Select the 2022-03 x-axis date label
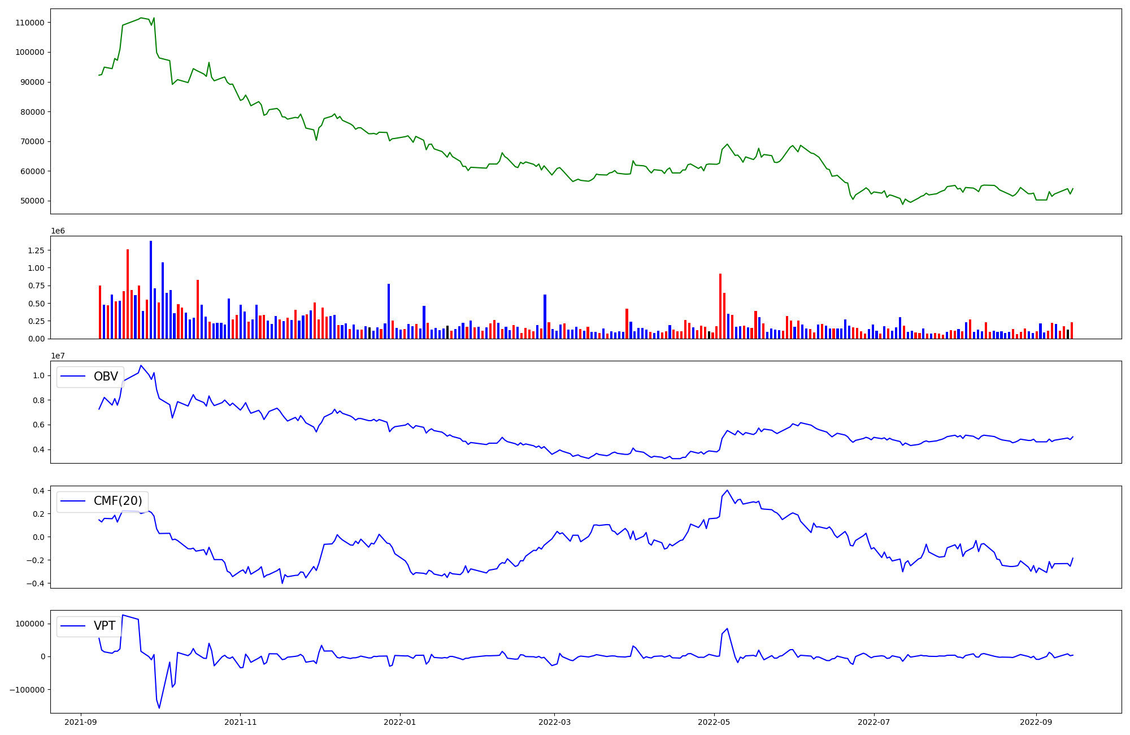 pos(554,722)
